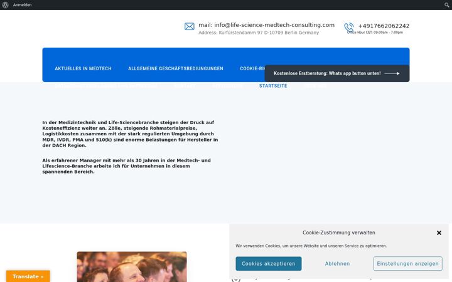Image resolution: width=452 pixels, height=282 pixels.
Task: Open the Anmelden login link
Action: point(22,5)
